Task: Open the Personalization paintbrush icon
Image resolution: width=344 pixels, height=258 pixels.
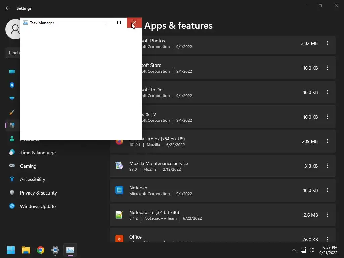Action: coord(12,112)
